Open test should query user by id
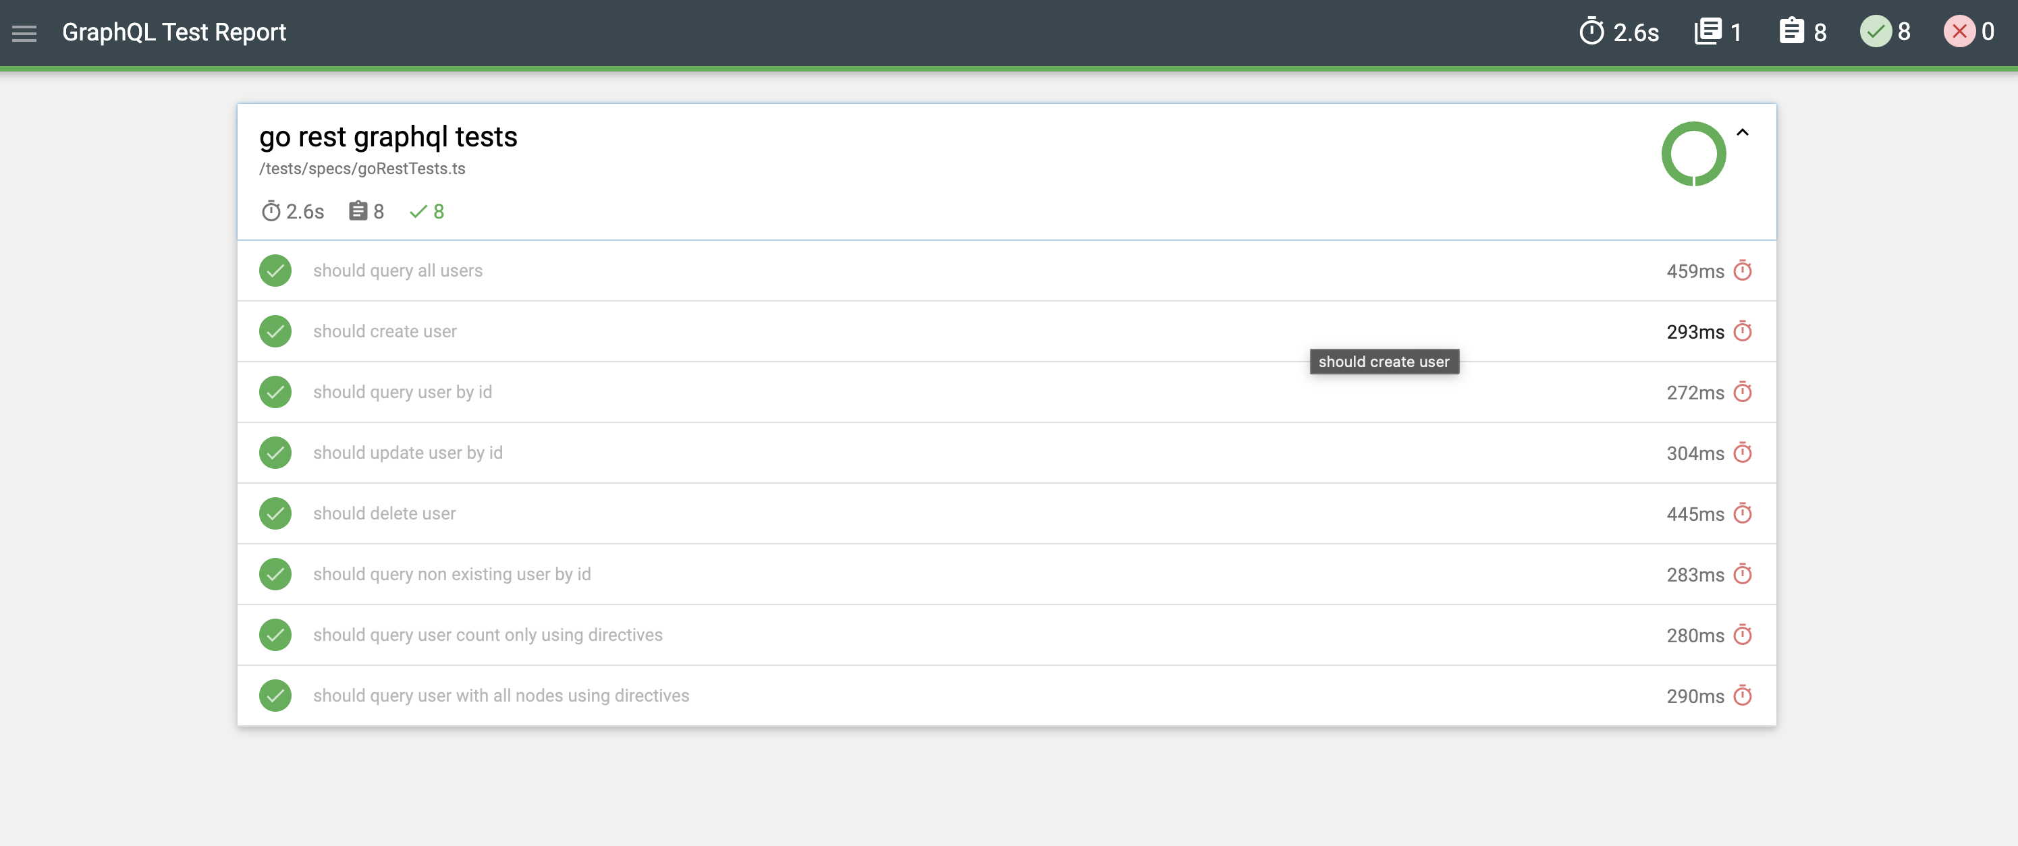The height and width of the screenshot is (846, 2018). [x=403, y=392]
